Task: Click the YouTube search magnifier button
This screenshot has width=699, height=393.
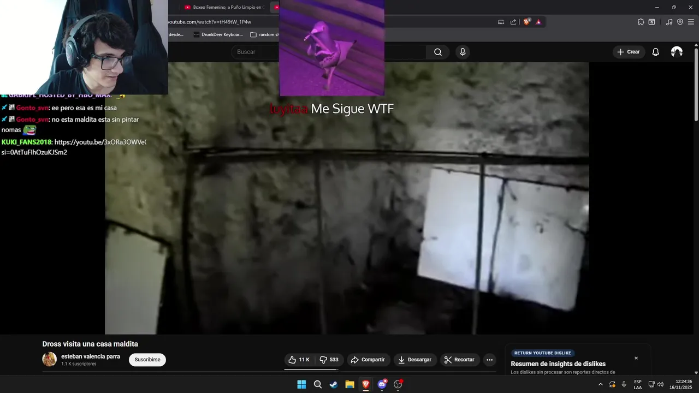Action: click(438, 52)
